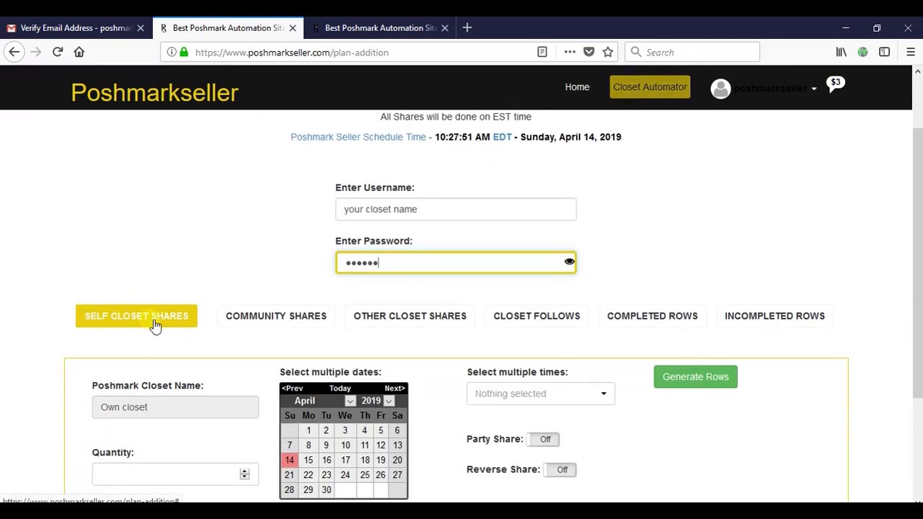Open the Closet Automator button
This screenshot has height=519, width=923.
coord(650,87)
